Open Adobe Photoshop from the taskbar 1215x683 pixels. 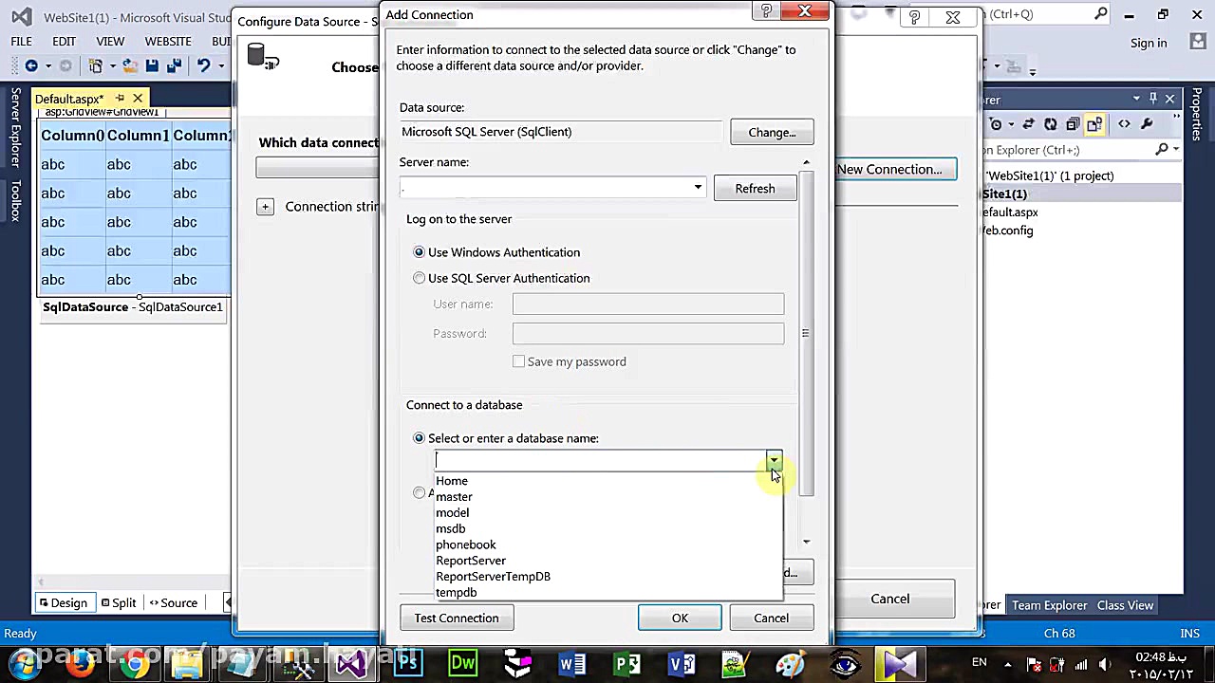click(406, 662)
